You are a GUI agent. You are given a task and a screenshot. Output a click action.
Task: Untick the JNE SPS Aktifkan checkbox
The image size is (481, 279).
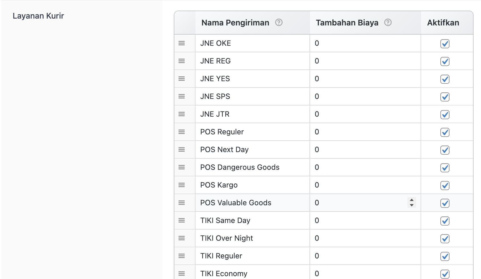point(445,97)
